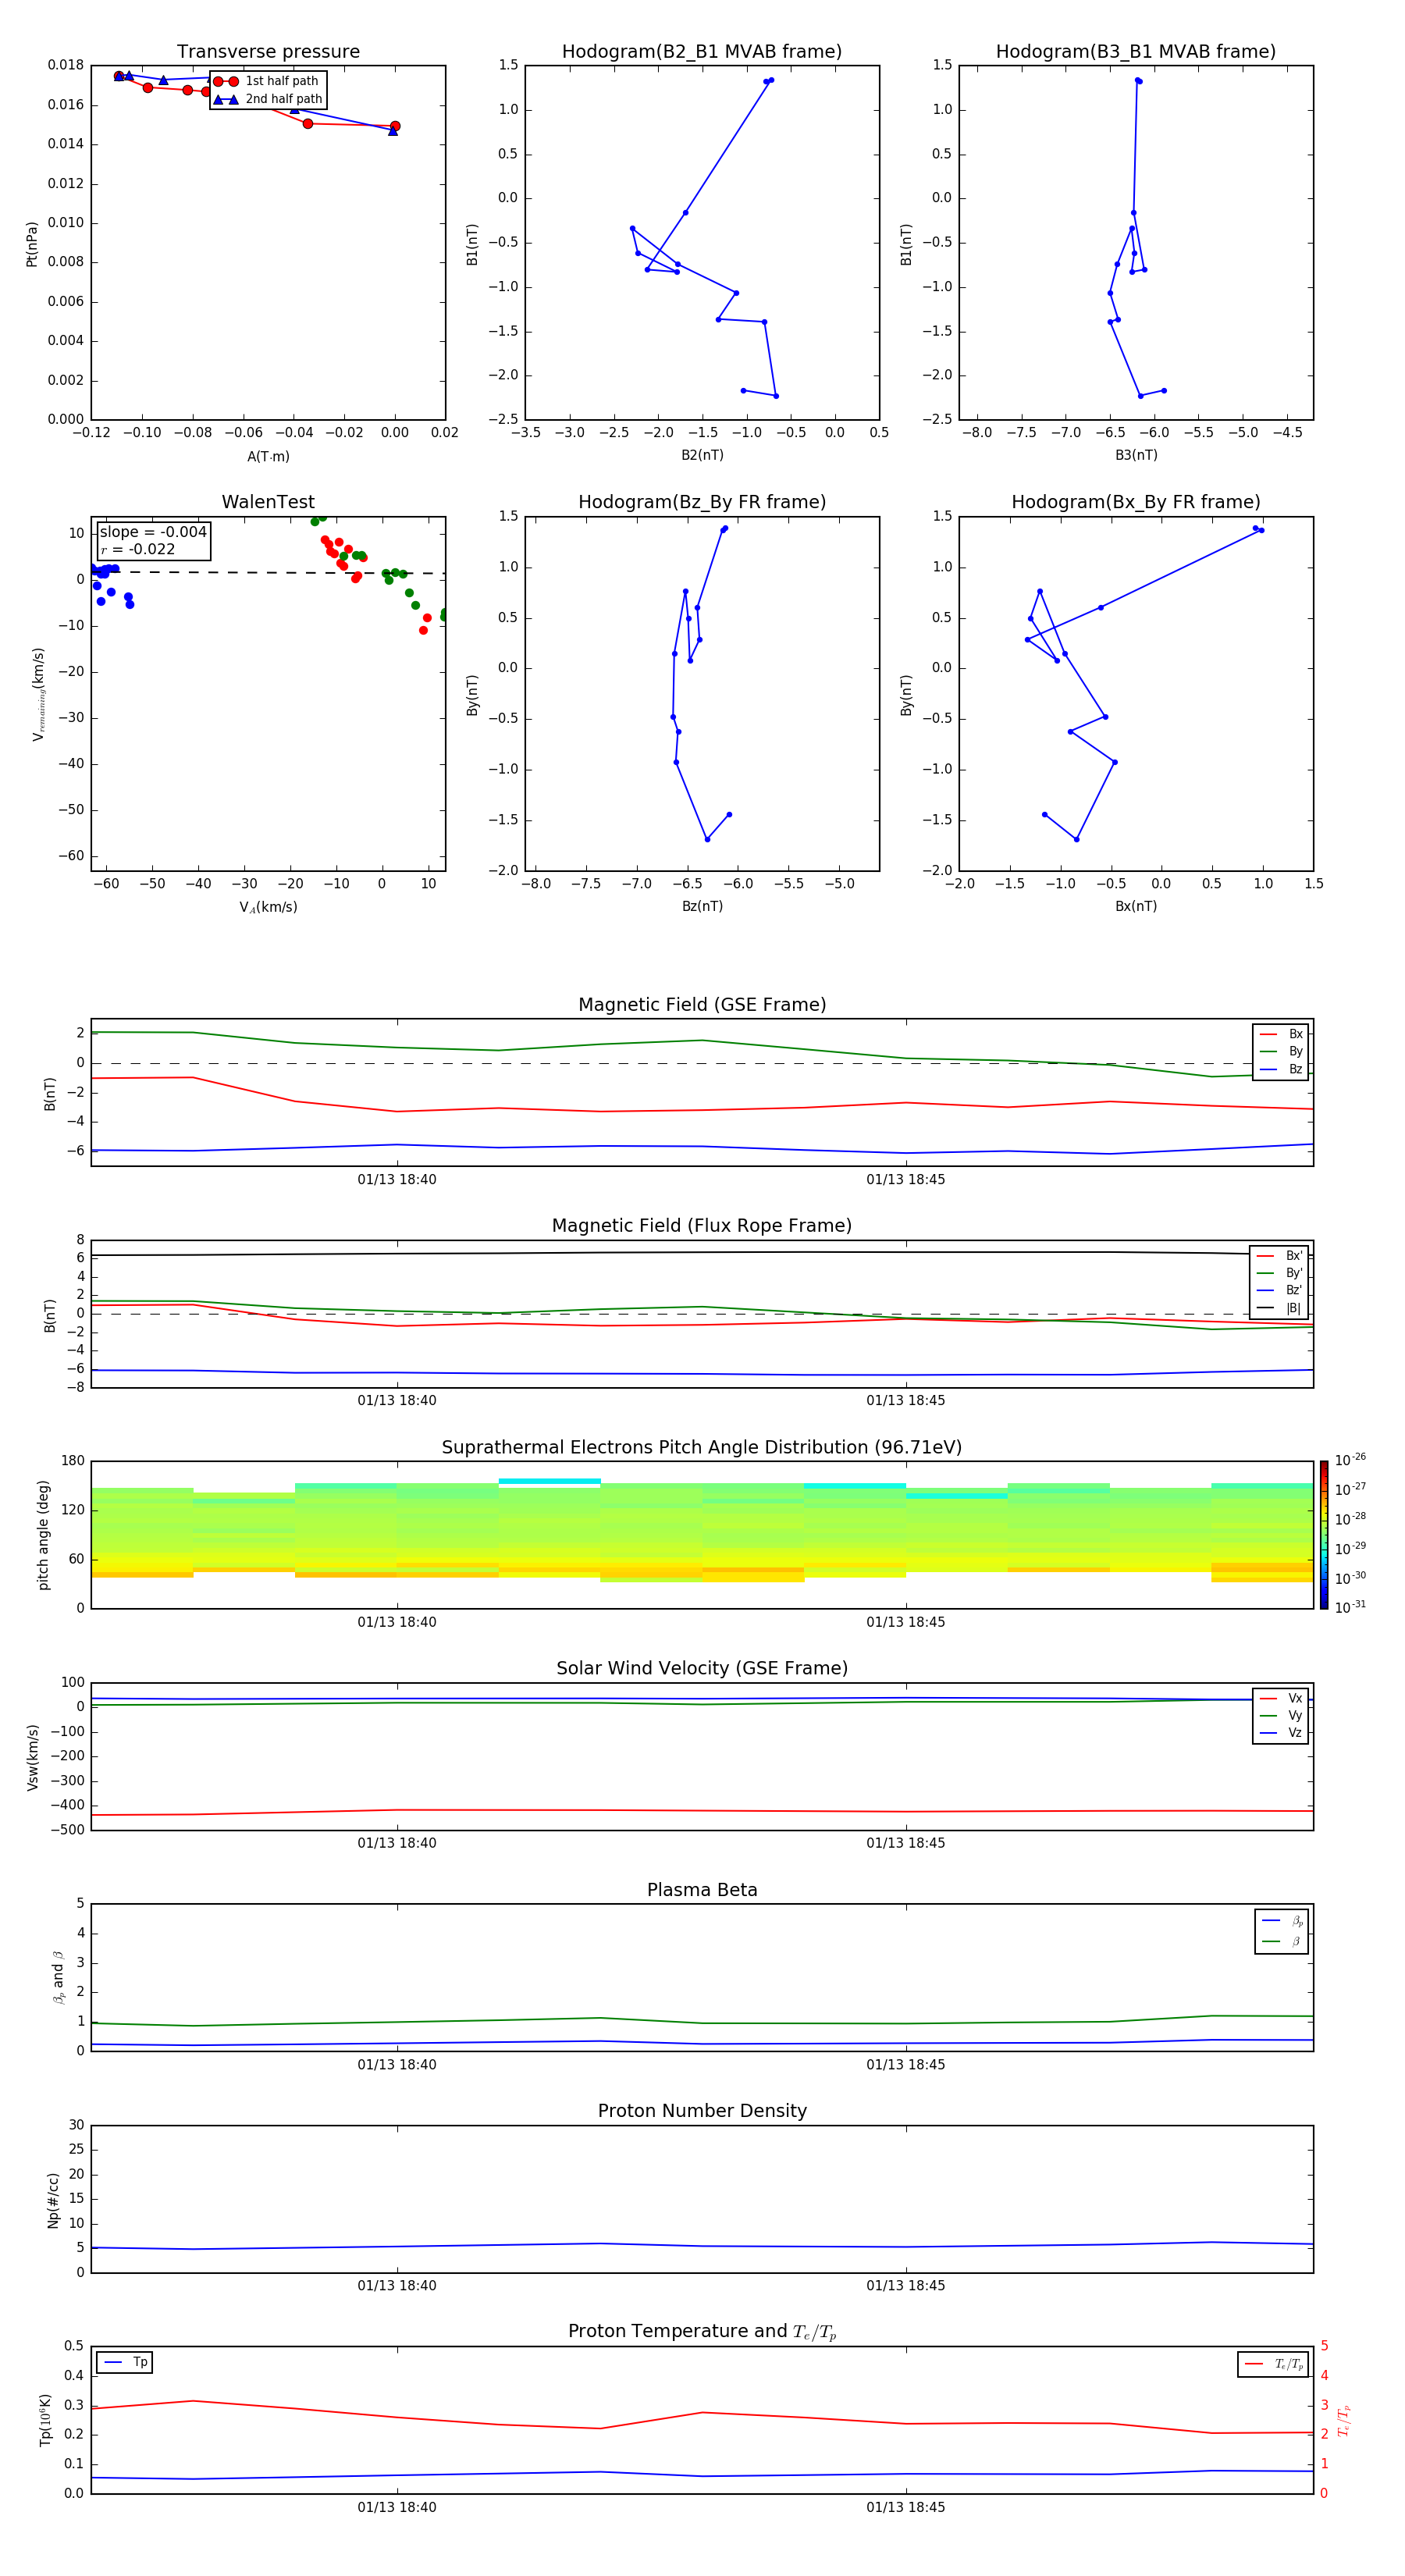Click the pitch angle colorbar
Viewport: 1405px width, 2576px height.
click(1324, 1535)
